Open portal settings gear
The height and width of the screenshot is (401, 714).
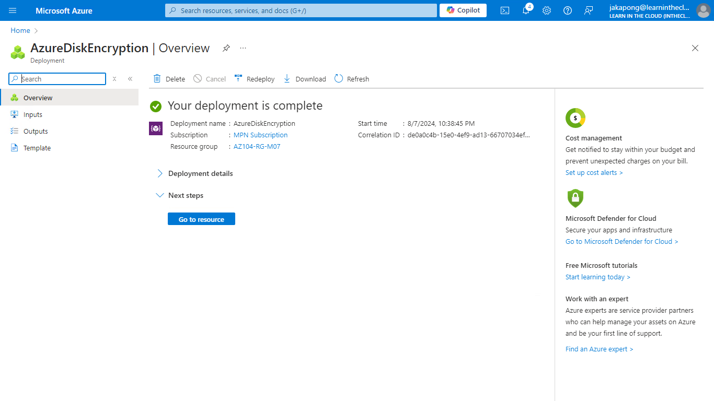(x=547, y=10)
